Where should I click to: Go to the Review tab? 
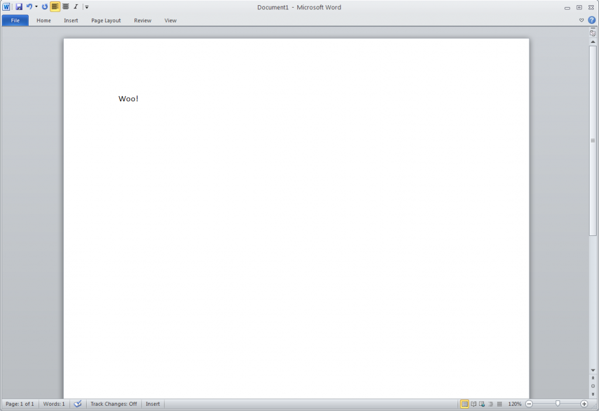point(143,20)
